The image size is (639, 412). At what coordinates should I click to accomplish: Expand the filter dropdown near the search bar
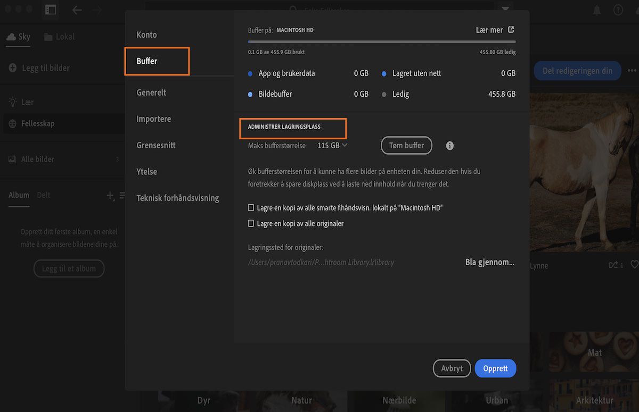(x=505, y=7)
